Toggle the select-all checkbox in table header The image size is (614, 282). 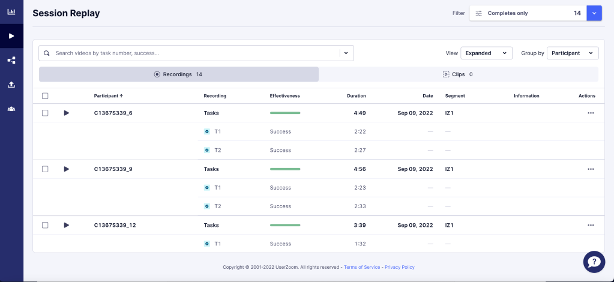coord(45,96)
